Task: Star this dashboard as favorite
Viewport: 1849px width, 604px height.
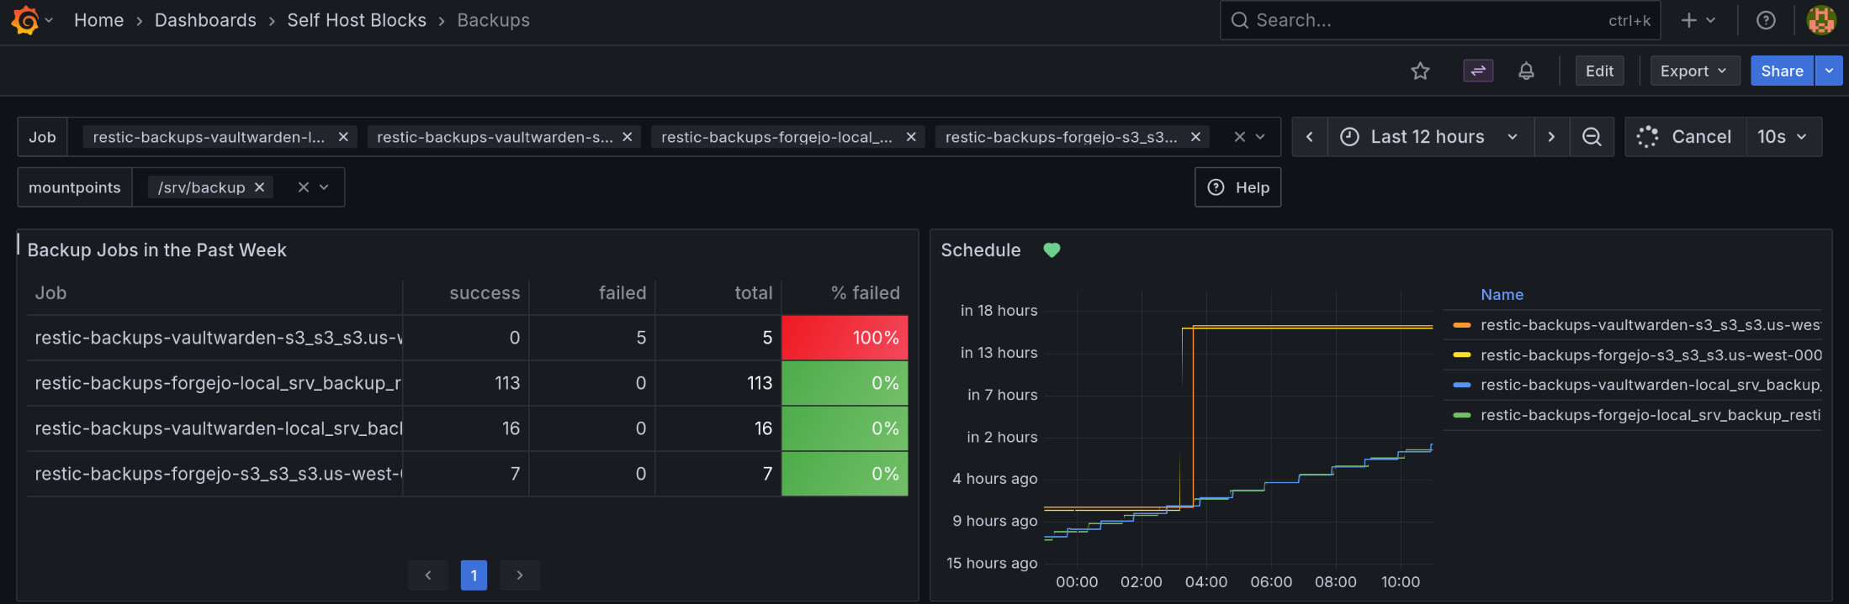Action: click(1420, 71)
